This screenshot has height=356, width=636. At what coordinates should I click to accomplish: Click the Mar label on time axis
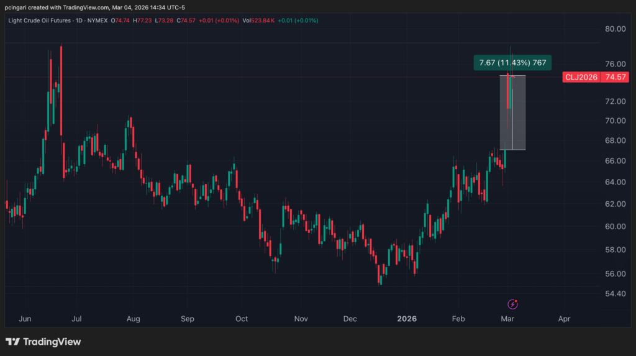pyautogui.click(x=507, y=319)
